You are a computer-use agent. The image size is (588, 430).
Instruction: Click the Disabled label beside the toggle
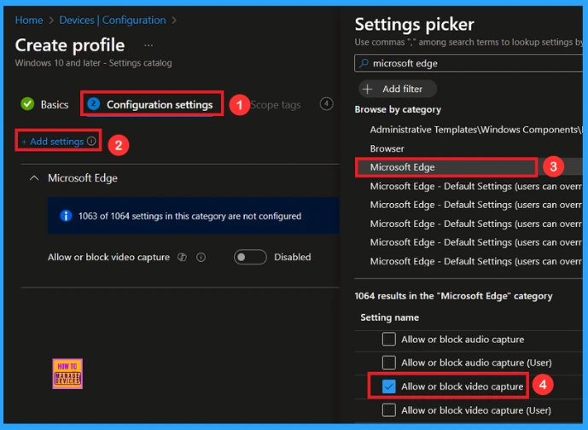point(293,257)
